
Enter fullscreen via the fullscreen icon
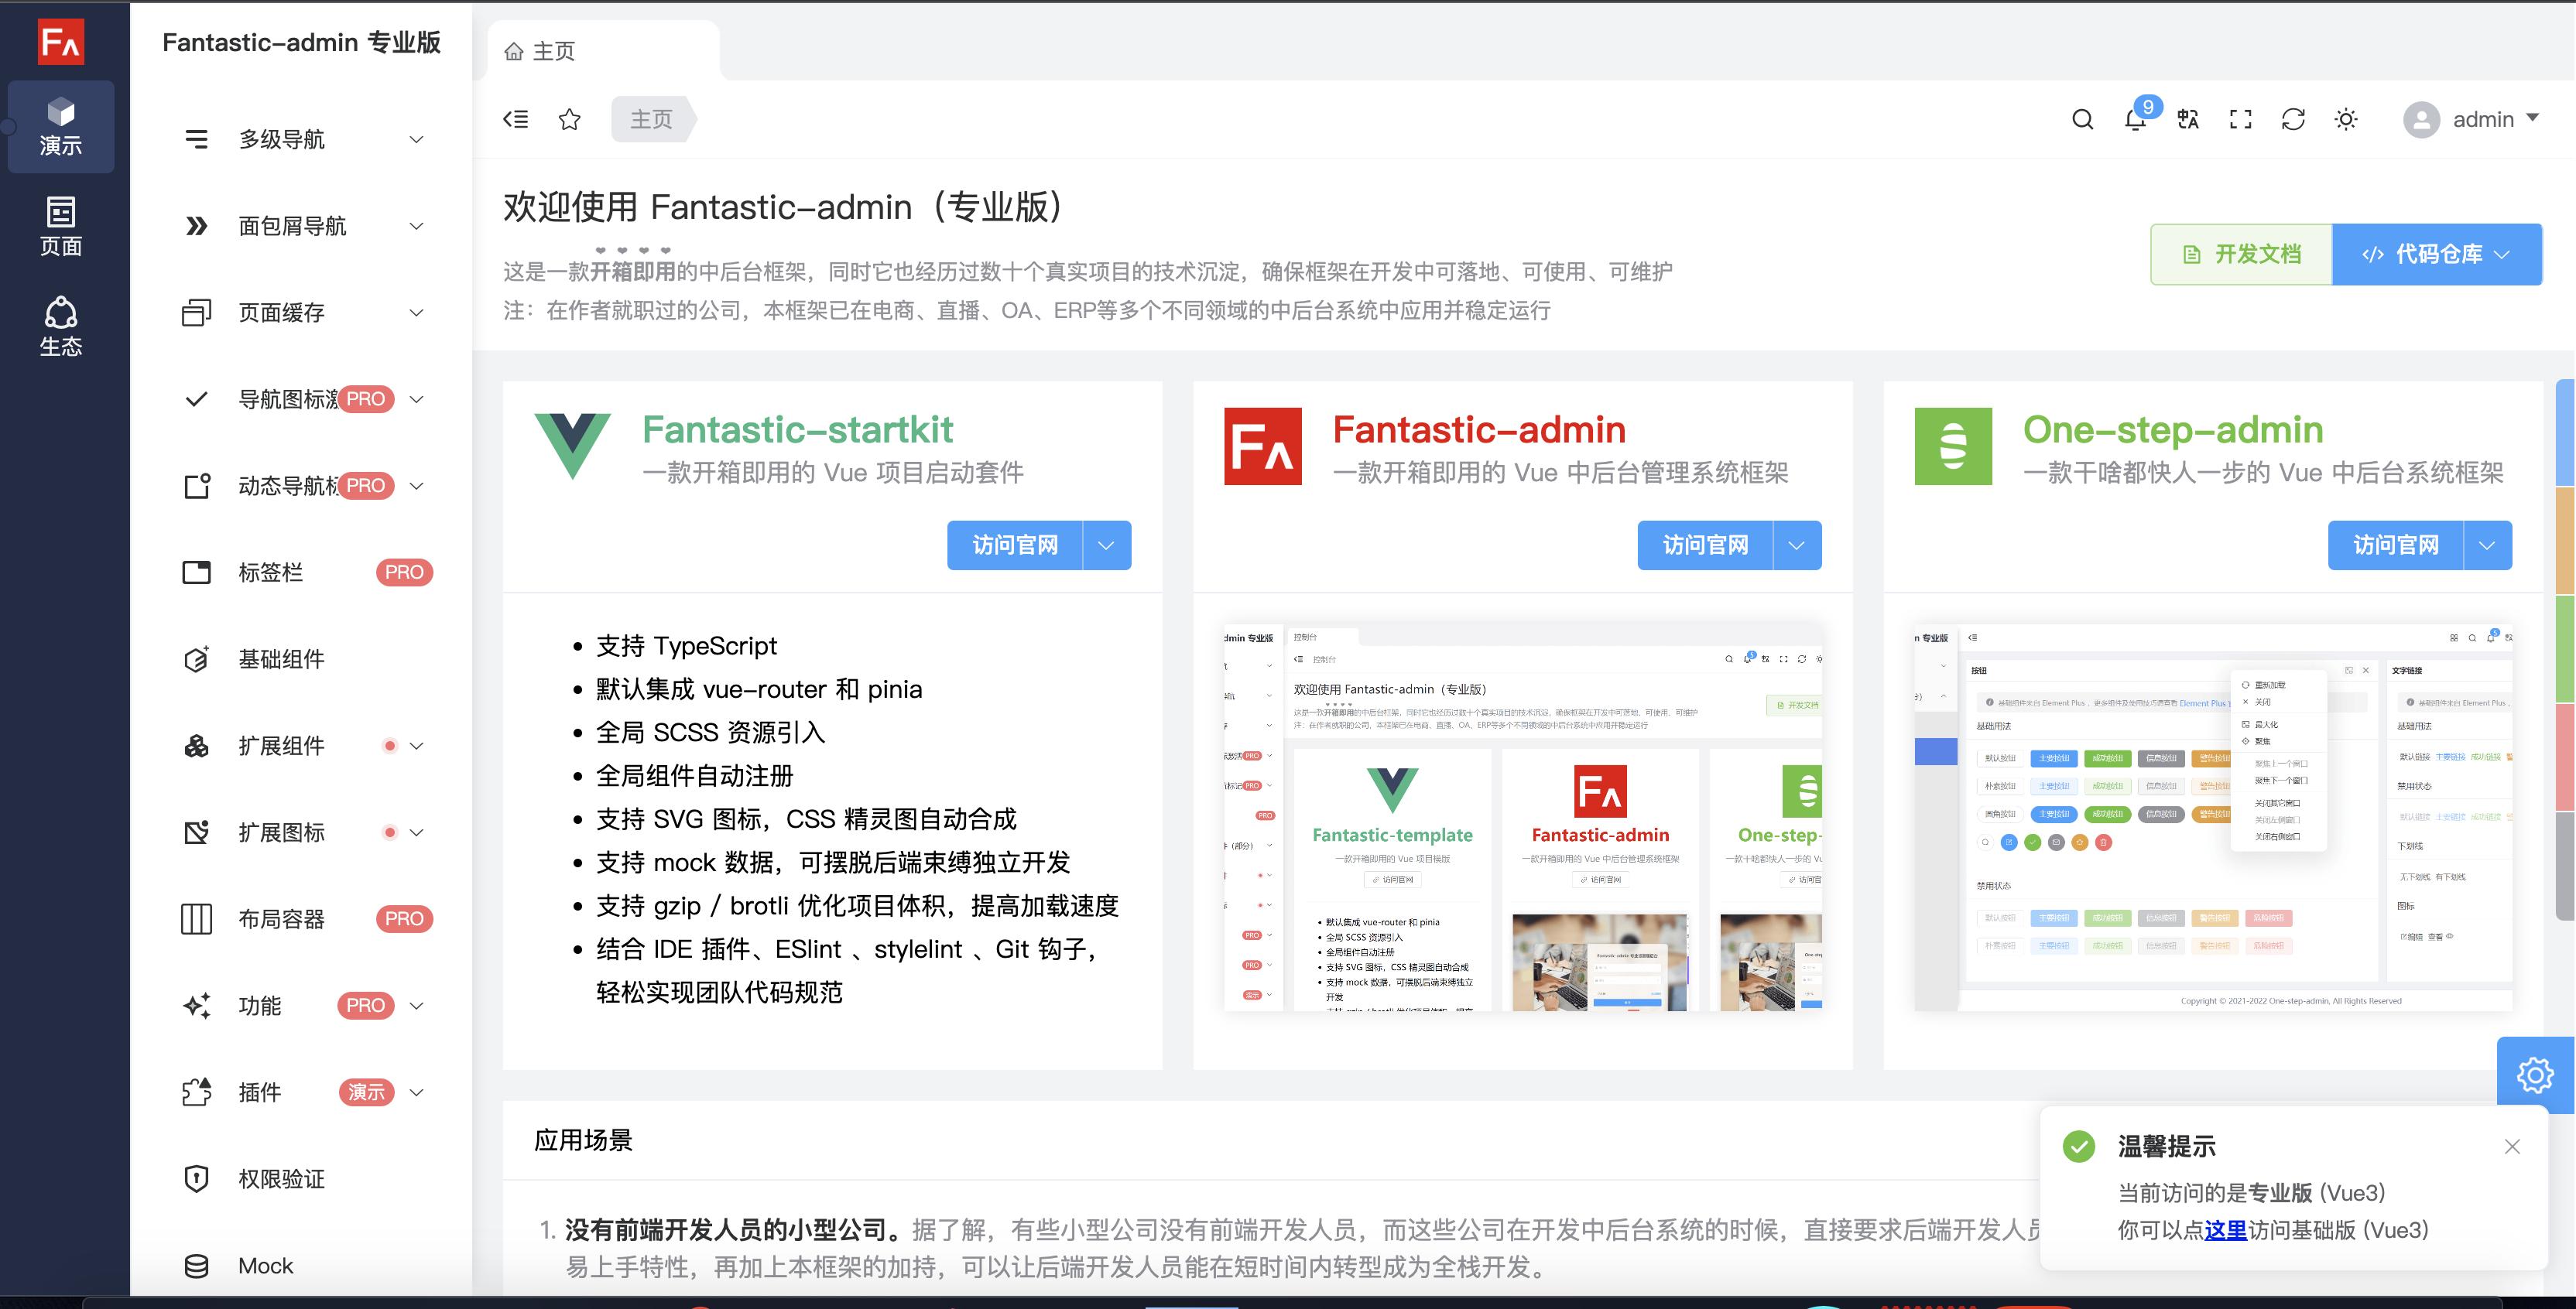coord(2241,119)
